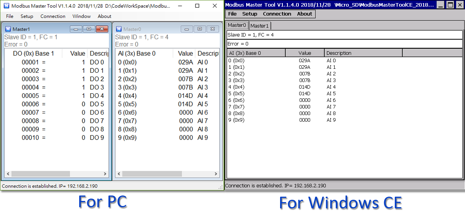The width and height of the screenshot is (465, 213).
Task: Open About menu in PC window
Action: point(105,16)
